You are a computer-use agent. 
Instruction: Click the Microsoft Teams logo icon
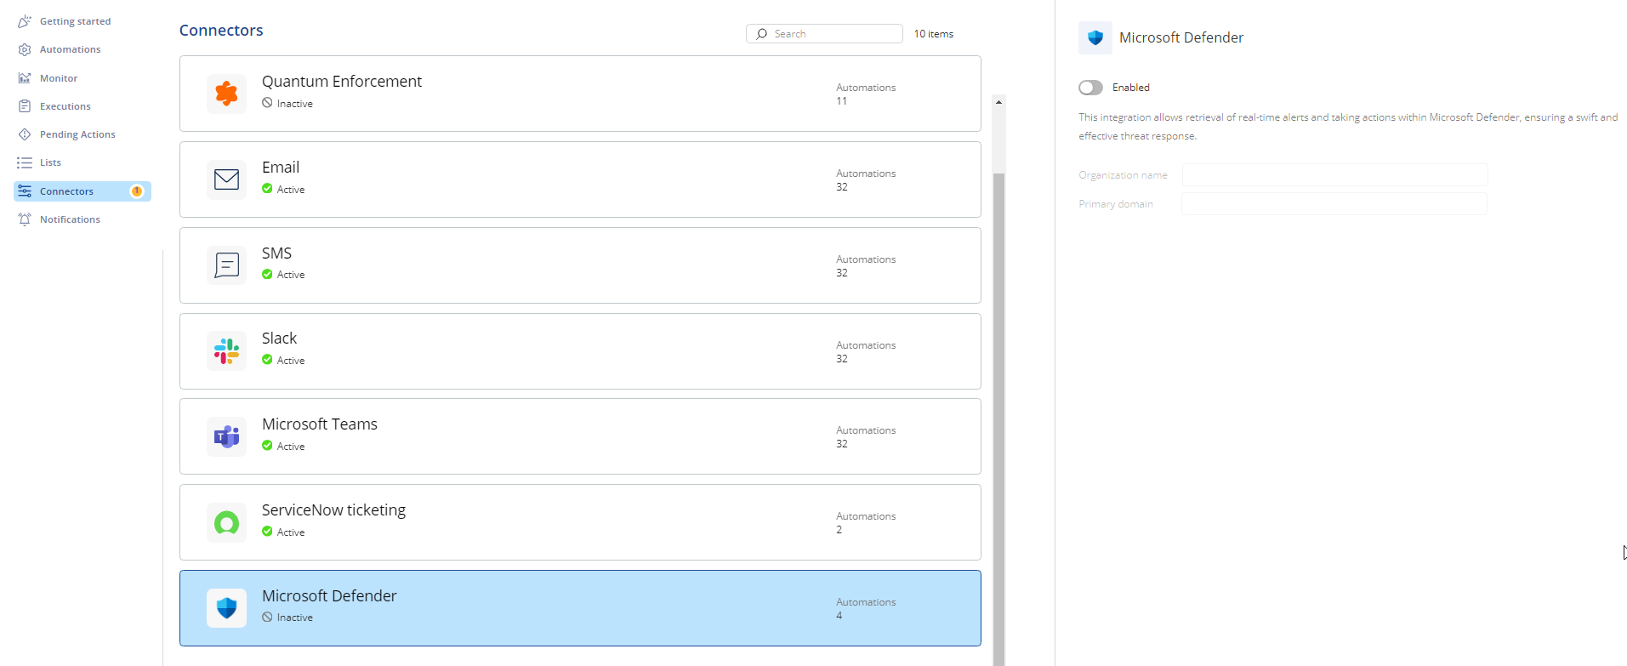tap(226, 437)
